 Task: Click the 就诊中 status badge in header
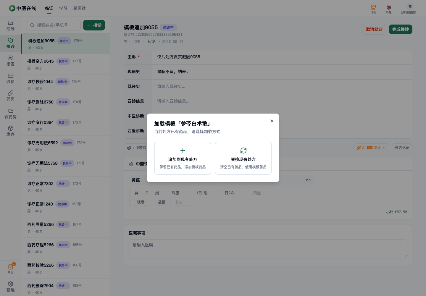coord(168,28)
